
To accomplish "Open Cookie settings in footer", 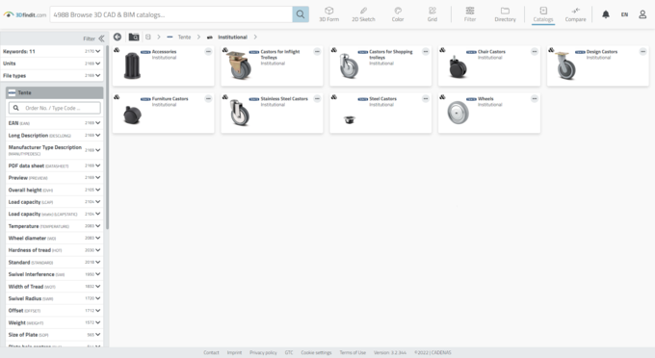I will [x=316, y=352].
